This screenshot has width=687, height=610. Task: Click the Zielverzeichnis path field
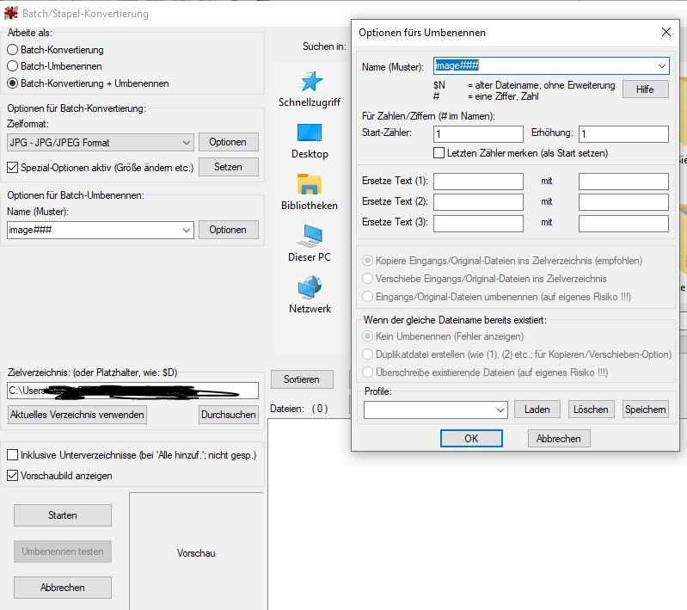click(132, 391)
